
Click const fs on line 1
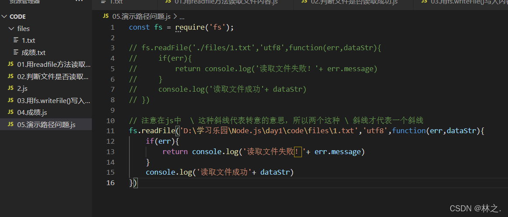145,28
